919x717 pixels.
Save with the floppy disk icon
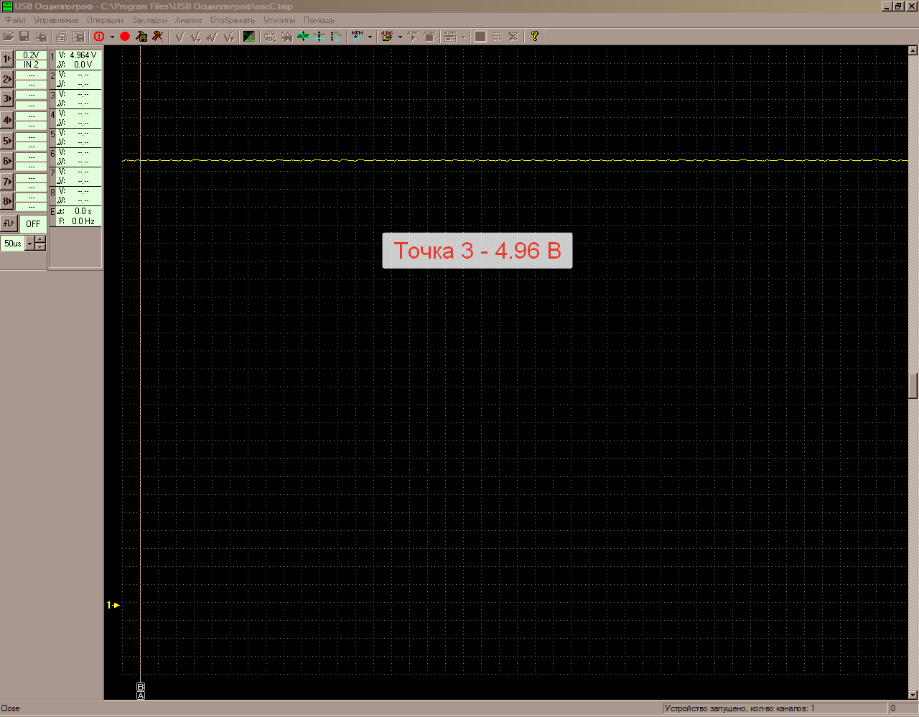click(x=24, y=36)
